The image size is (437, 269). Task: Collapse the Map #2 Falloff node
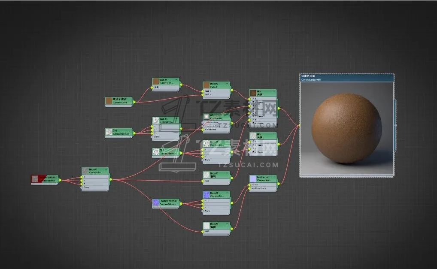point(228,84)
